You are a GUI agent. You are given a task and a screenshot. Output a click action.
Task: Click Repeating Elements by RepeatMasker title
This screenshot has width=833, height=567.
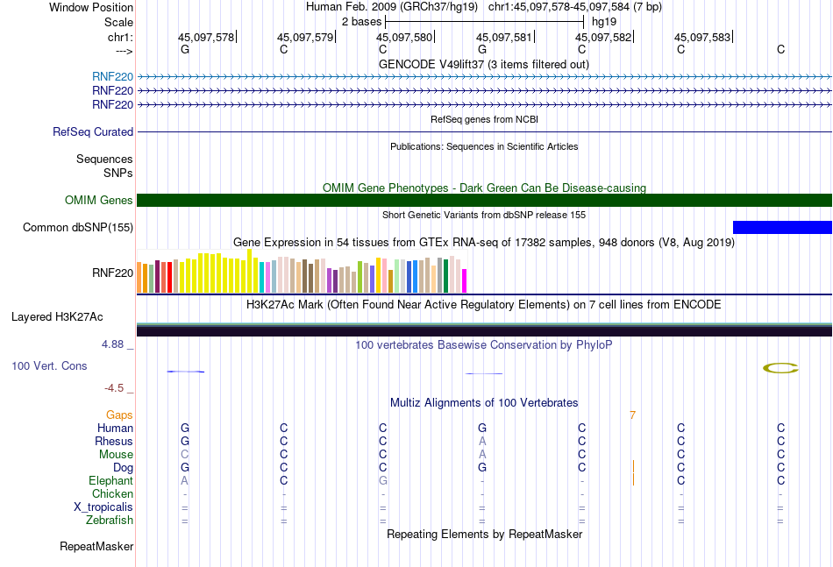click(484, 534)
